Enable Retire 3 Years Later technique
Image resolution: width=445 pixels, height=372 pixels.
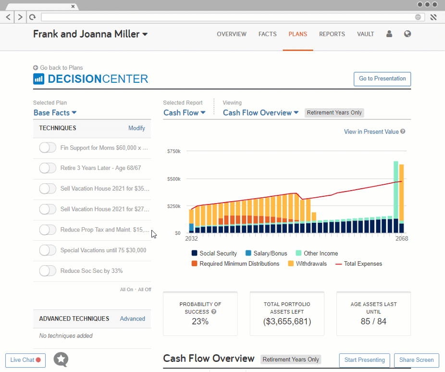click(x=48, y=168)
